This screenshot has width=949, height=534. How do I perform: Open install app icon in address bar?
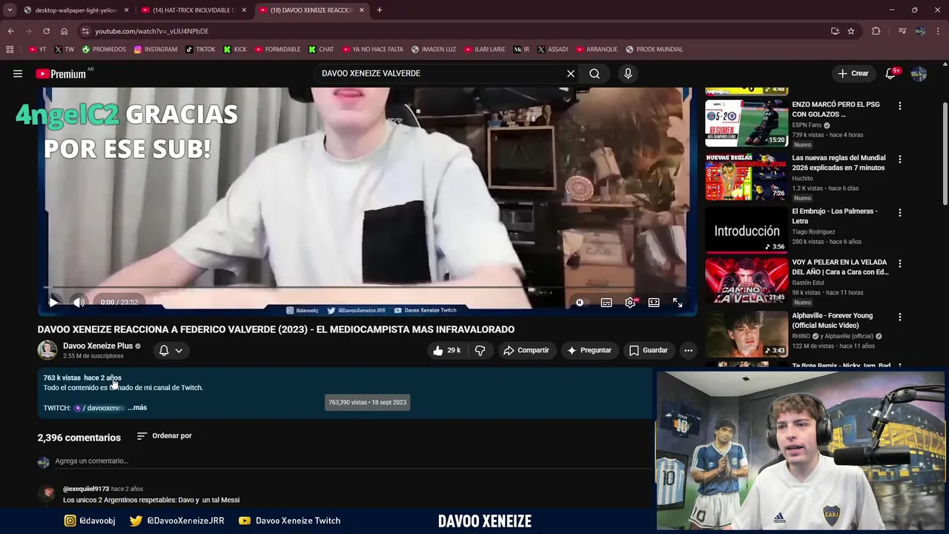pyautogui.click(x=835, y=31)
